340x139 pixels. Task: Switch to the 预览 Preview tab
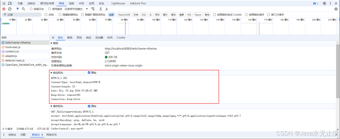point(79,37)
